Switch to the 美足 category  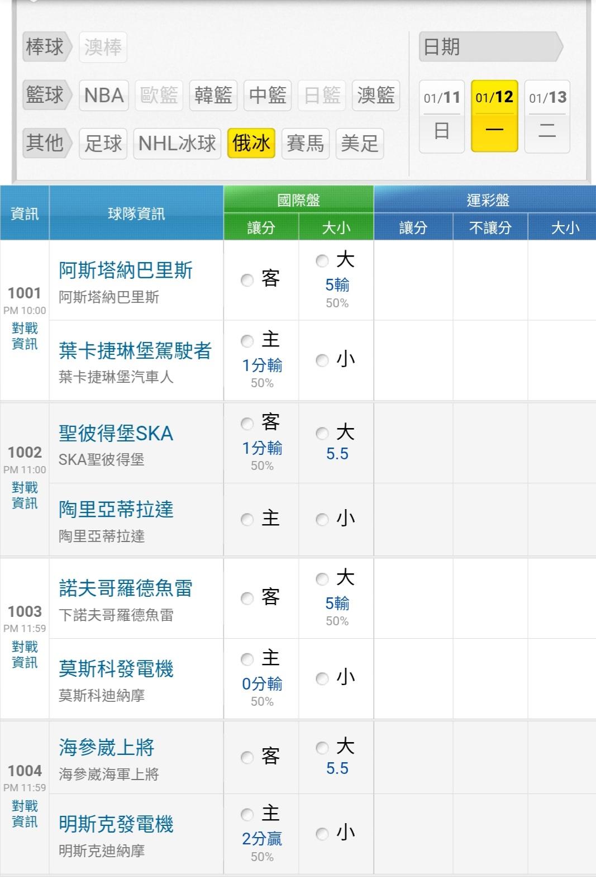click(x=359, y=144)
